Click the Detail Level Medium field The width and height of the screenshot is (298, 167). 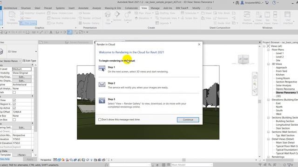(22, 69)
